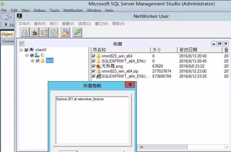Click the NetWorker User title bar app icon
The image size is (231, 152).
point(19,16)
